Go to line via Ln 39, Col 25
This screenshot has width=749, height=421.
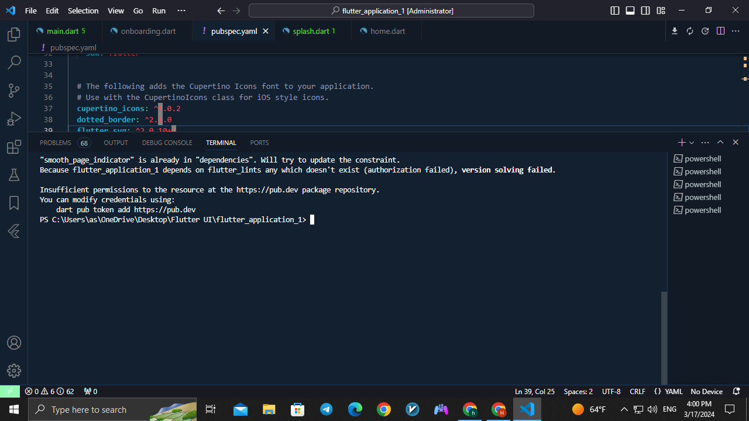click(534, 391)
